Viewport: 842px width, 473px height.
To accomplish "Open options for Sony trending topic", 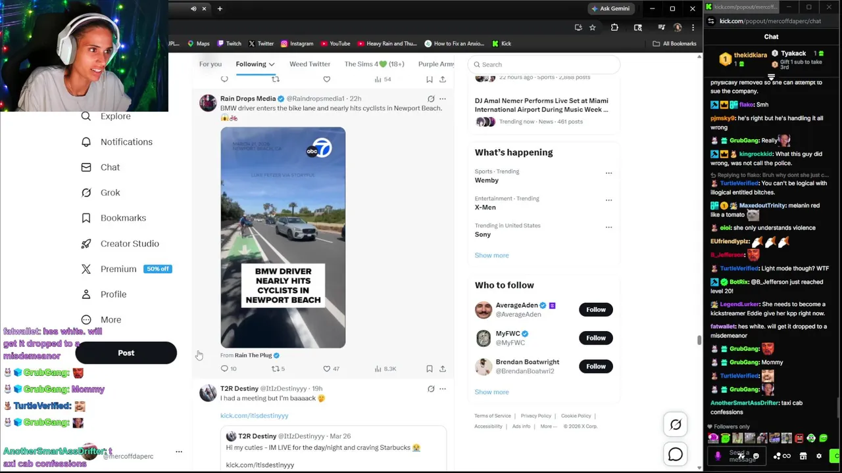I will 608,227.
